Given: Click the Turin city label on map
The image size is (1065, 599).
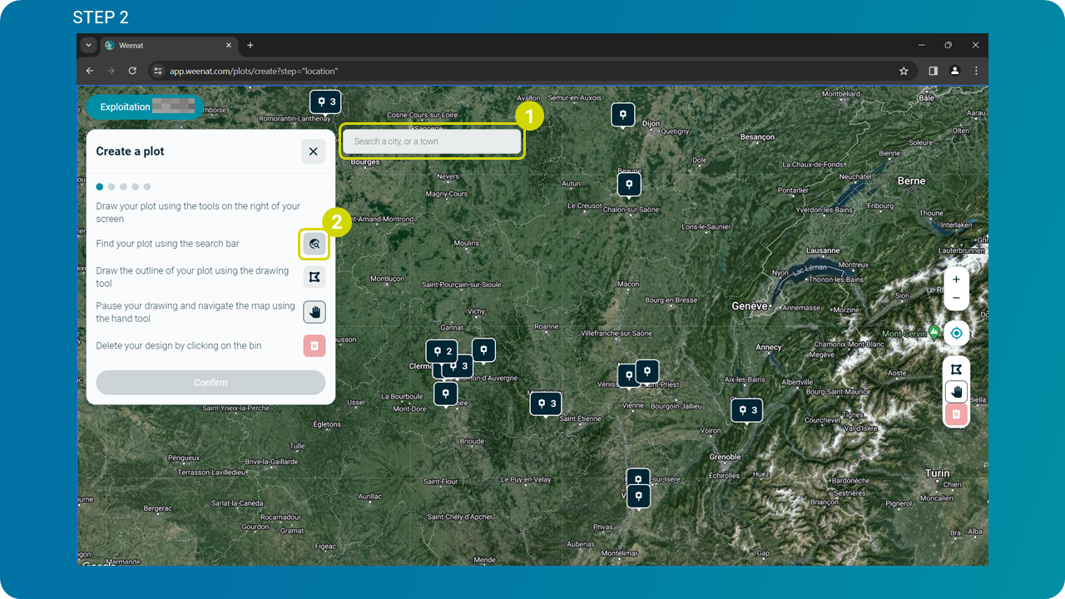Looking at the screenshot, I should click(937, 473).
